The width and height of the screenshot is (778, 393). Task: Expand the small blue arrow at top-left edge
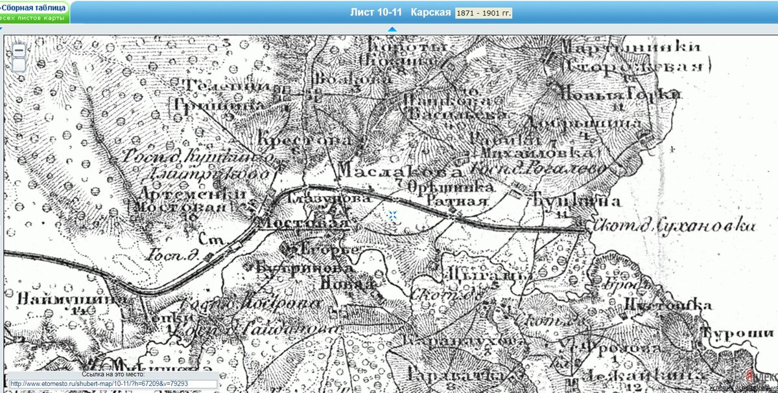click(2, 28)
